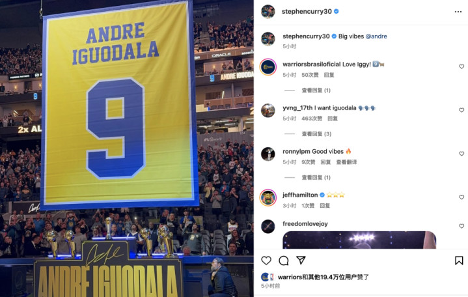Like yvng_17th's comment heart

point(461,110)
